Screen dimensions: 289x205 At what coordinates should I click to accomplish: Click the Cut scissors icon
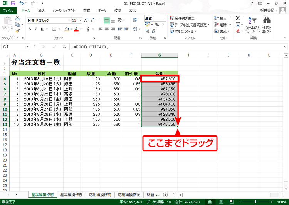click(17, 18)
